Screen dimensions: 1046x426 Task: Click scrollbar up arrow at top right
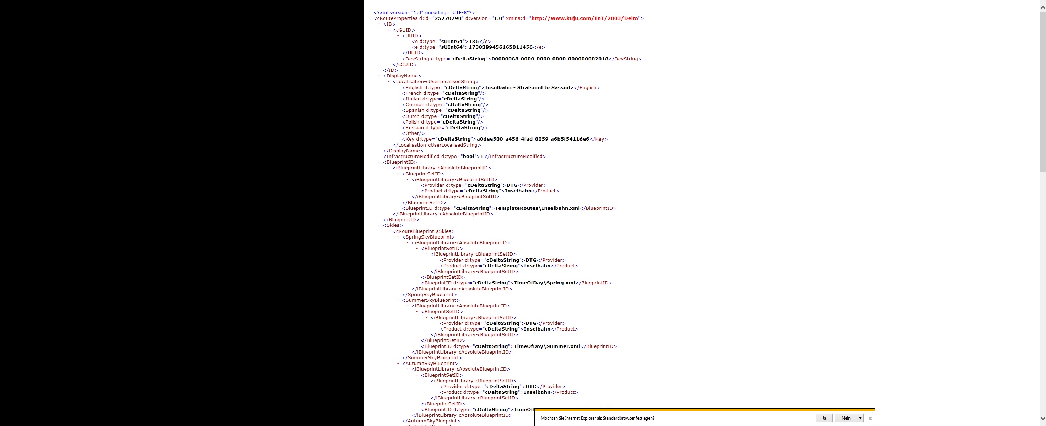[x=1042, y=7]
